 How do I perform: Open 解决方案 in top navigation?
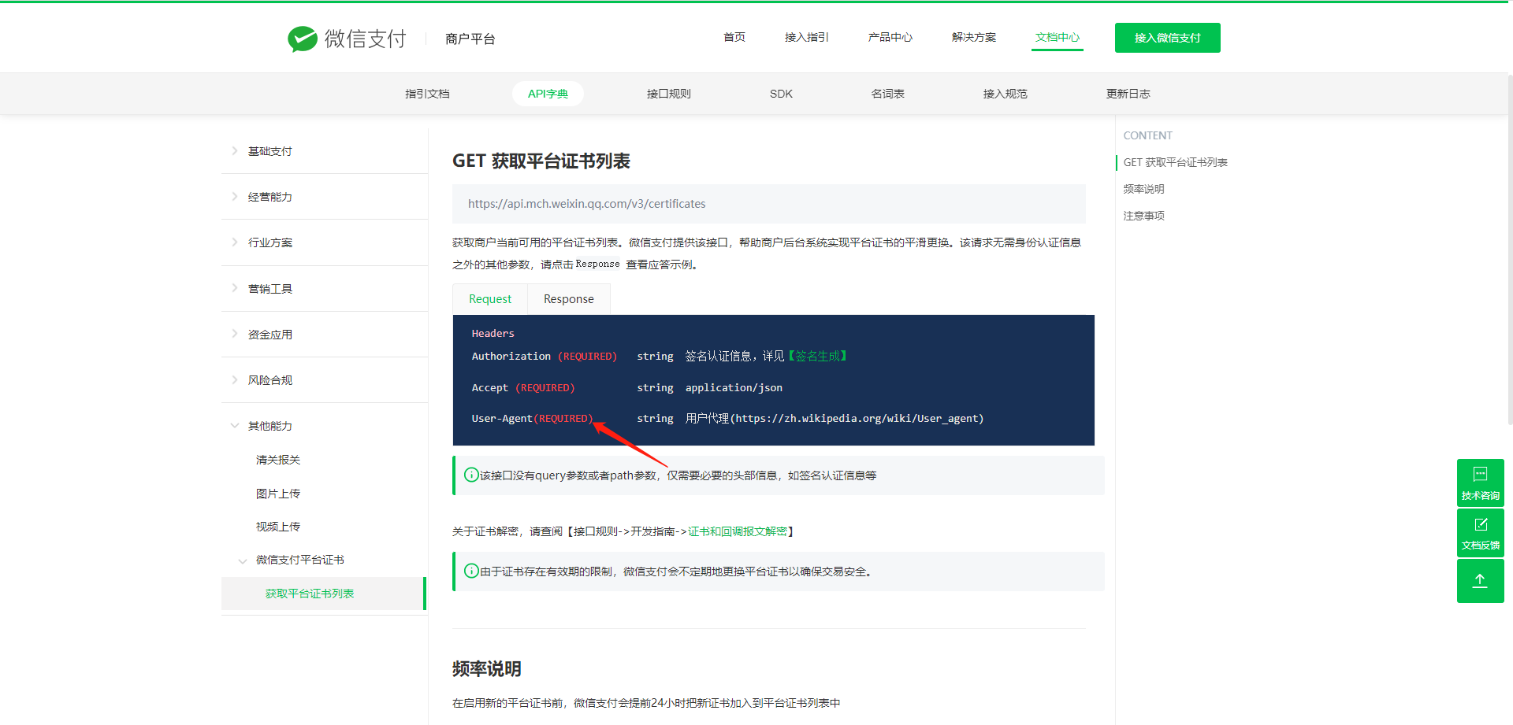point(974,37)
